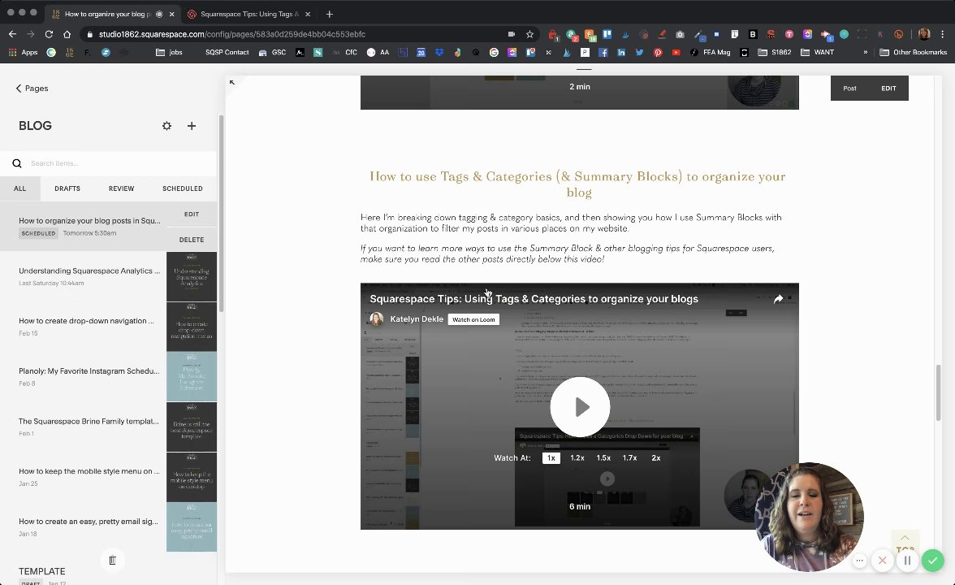Open the REVIEW tab
955x585 pixels.
coord(121,188)
